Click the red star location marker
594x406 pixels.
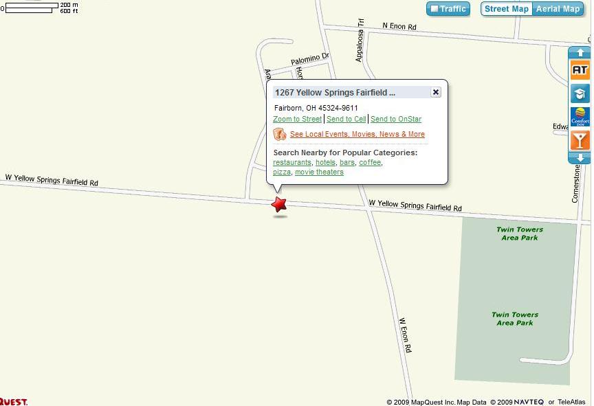coord(279,204)
